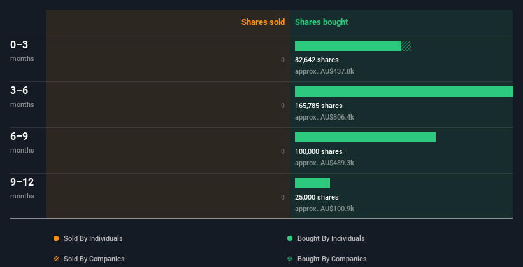Viewport: 523px width, 267px height.
Task: Select the Bought By Companies legend label
Action: tap(332, 259)
